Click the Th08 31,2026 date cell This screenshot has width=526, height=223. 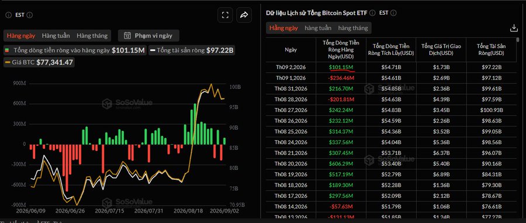290,89
